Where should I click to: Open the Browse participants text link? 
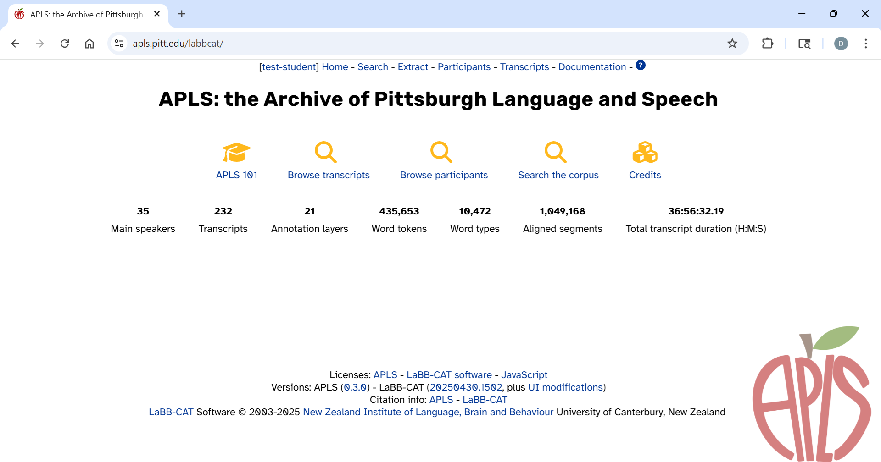tap(444, 175)
